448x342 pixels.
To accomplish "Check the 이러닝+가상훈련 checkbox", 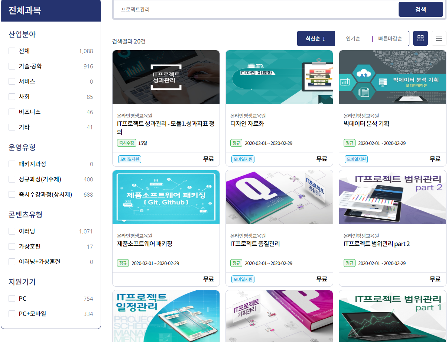I will point(12,262).
